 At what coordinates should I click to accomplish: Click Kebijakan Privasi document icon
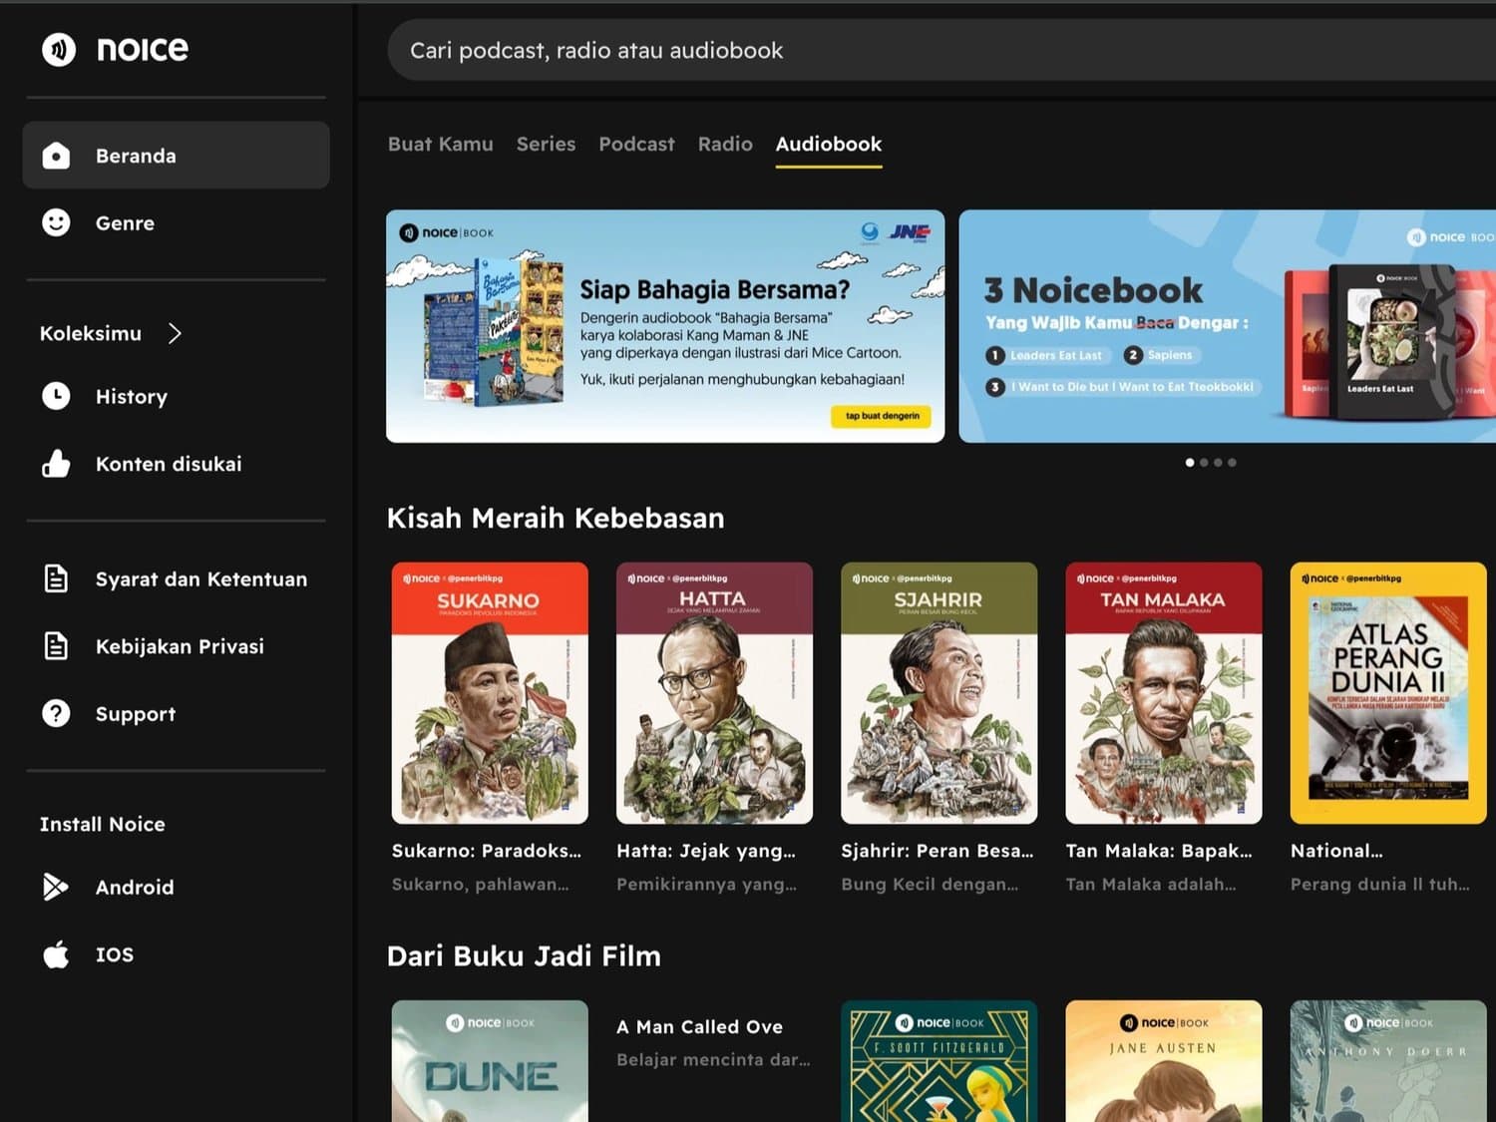click(56, 646)
